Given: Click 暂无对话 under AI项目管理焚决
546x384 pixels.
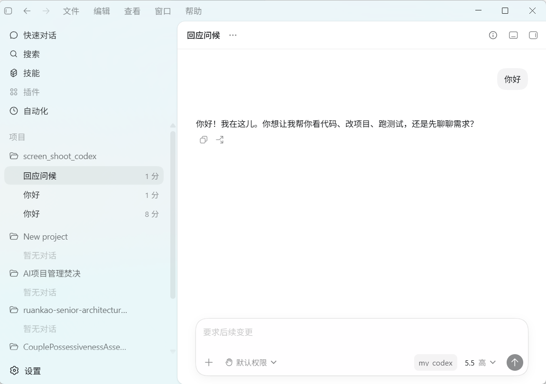Looking at the screenshot, I should [x=40, y=292].
